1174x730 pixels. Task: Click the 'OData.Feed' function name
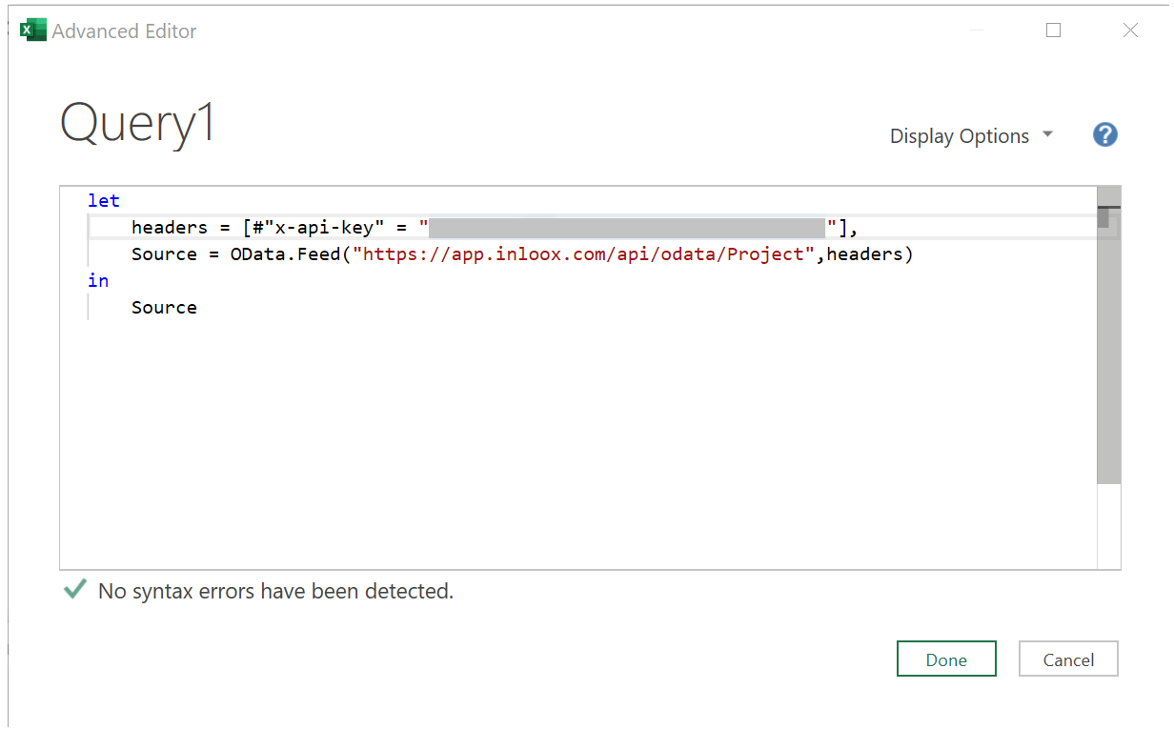(x=284, y=254)
